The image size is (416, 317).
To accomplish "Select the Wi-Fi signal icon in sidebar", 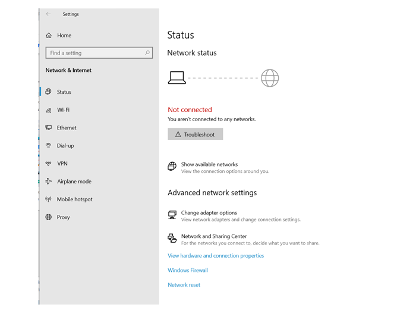I will pos(48,110).
